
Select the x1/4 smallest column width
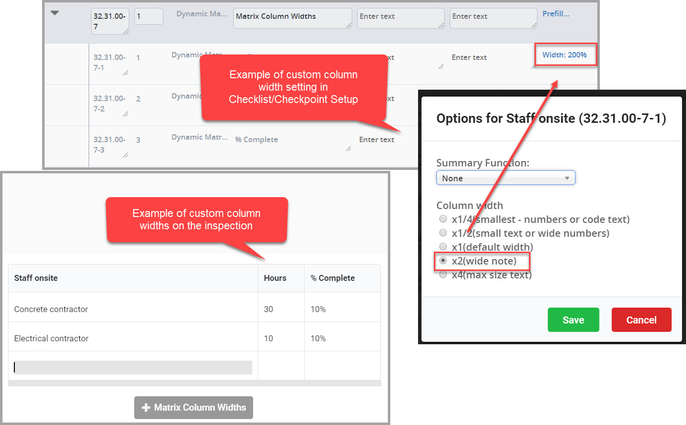pos(443,219)
